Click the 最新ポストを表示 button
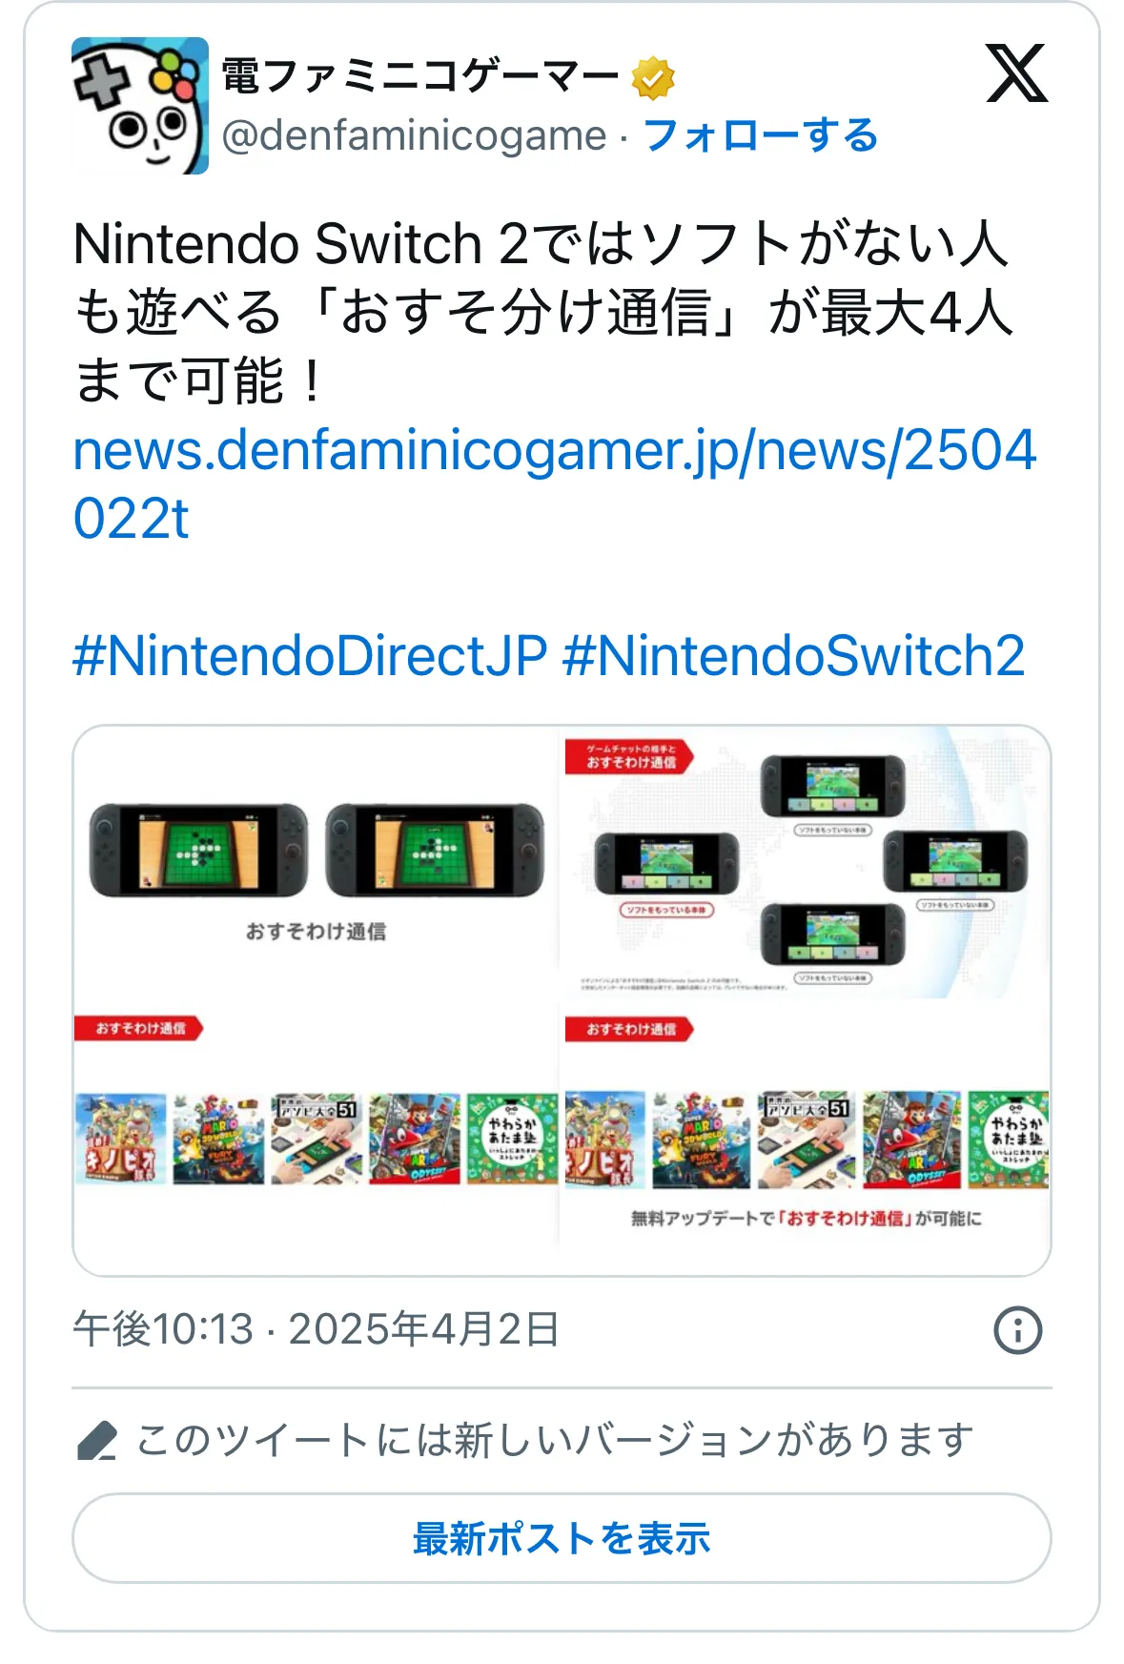This screenshot has height=1664, width=1124. tap(562, 1538)
